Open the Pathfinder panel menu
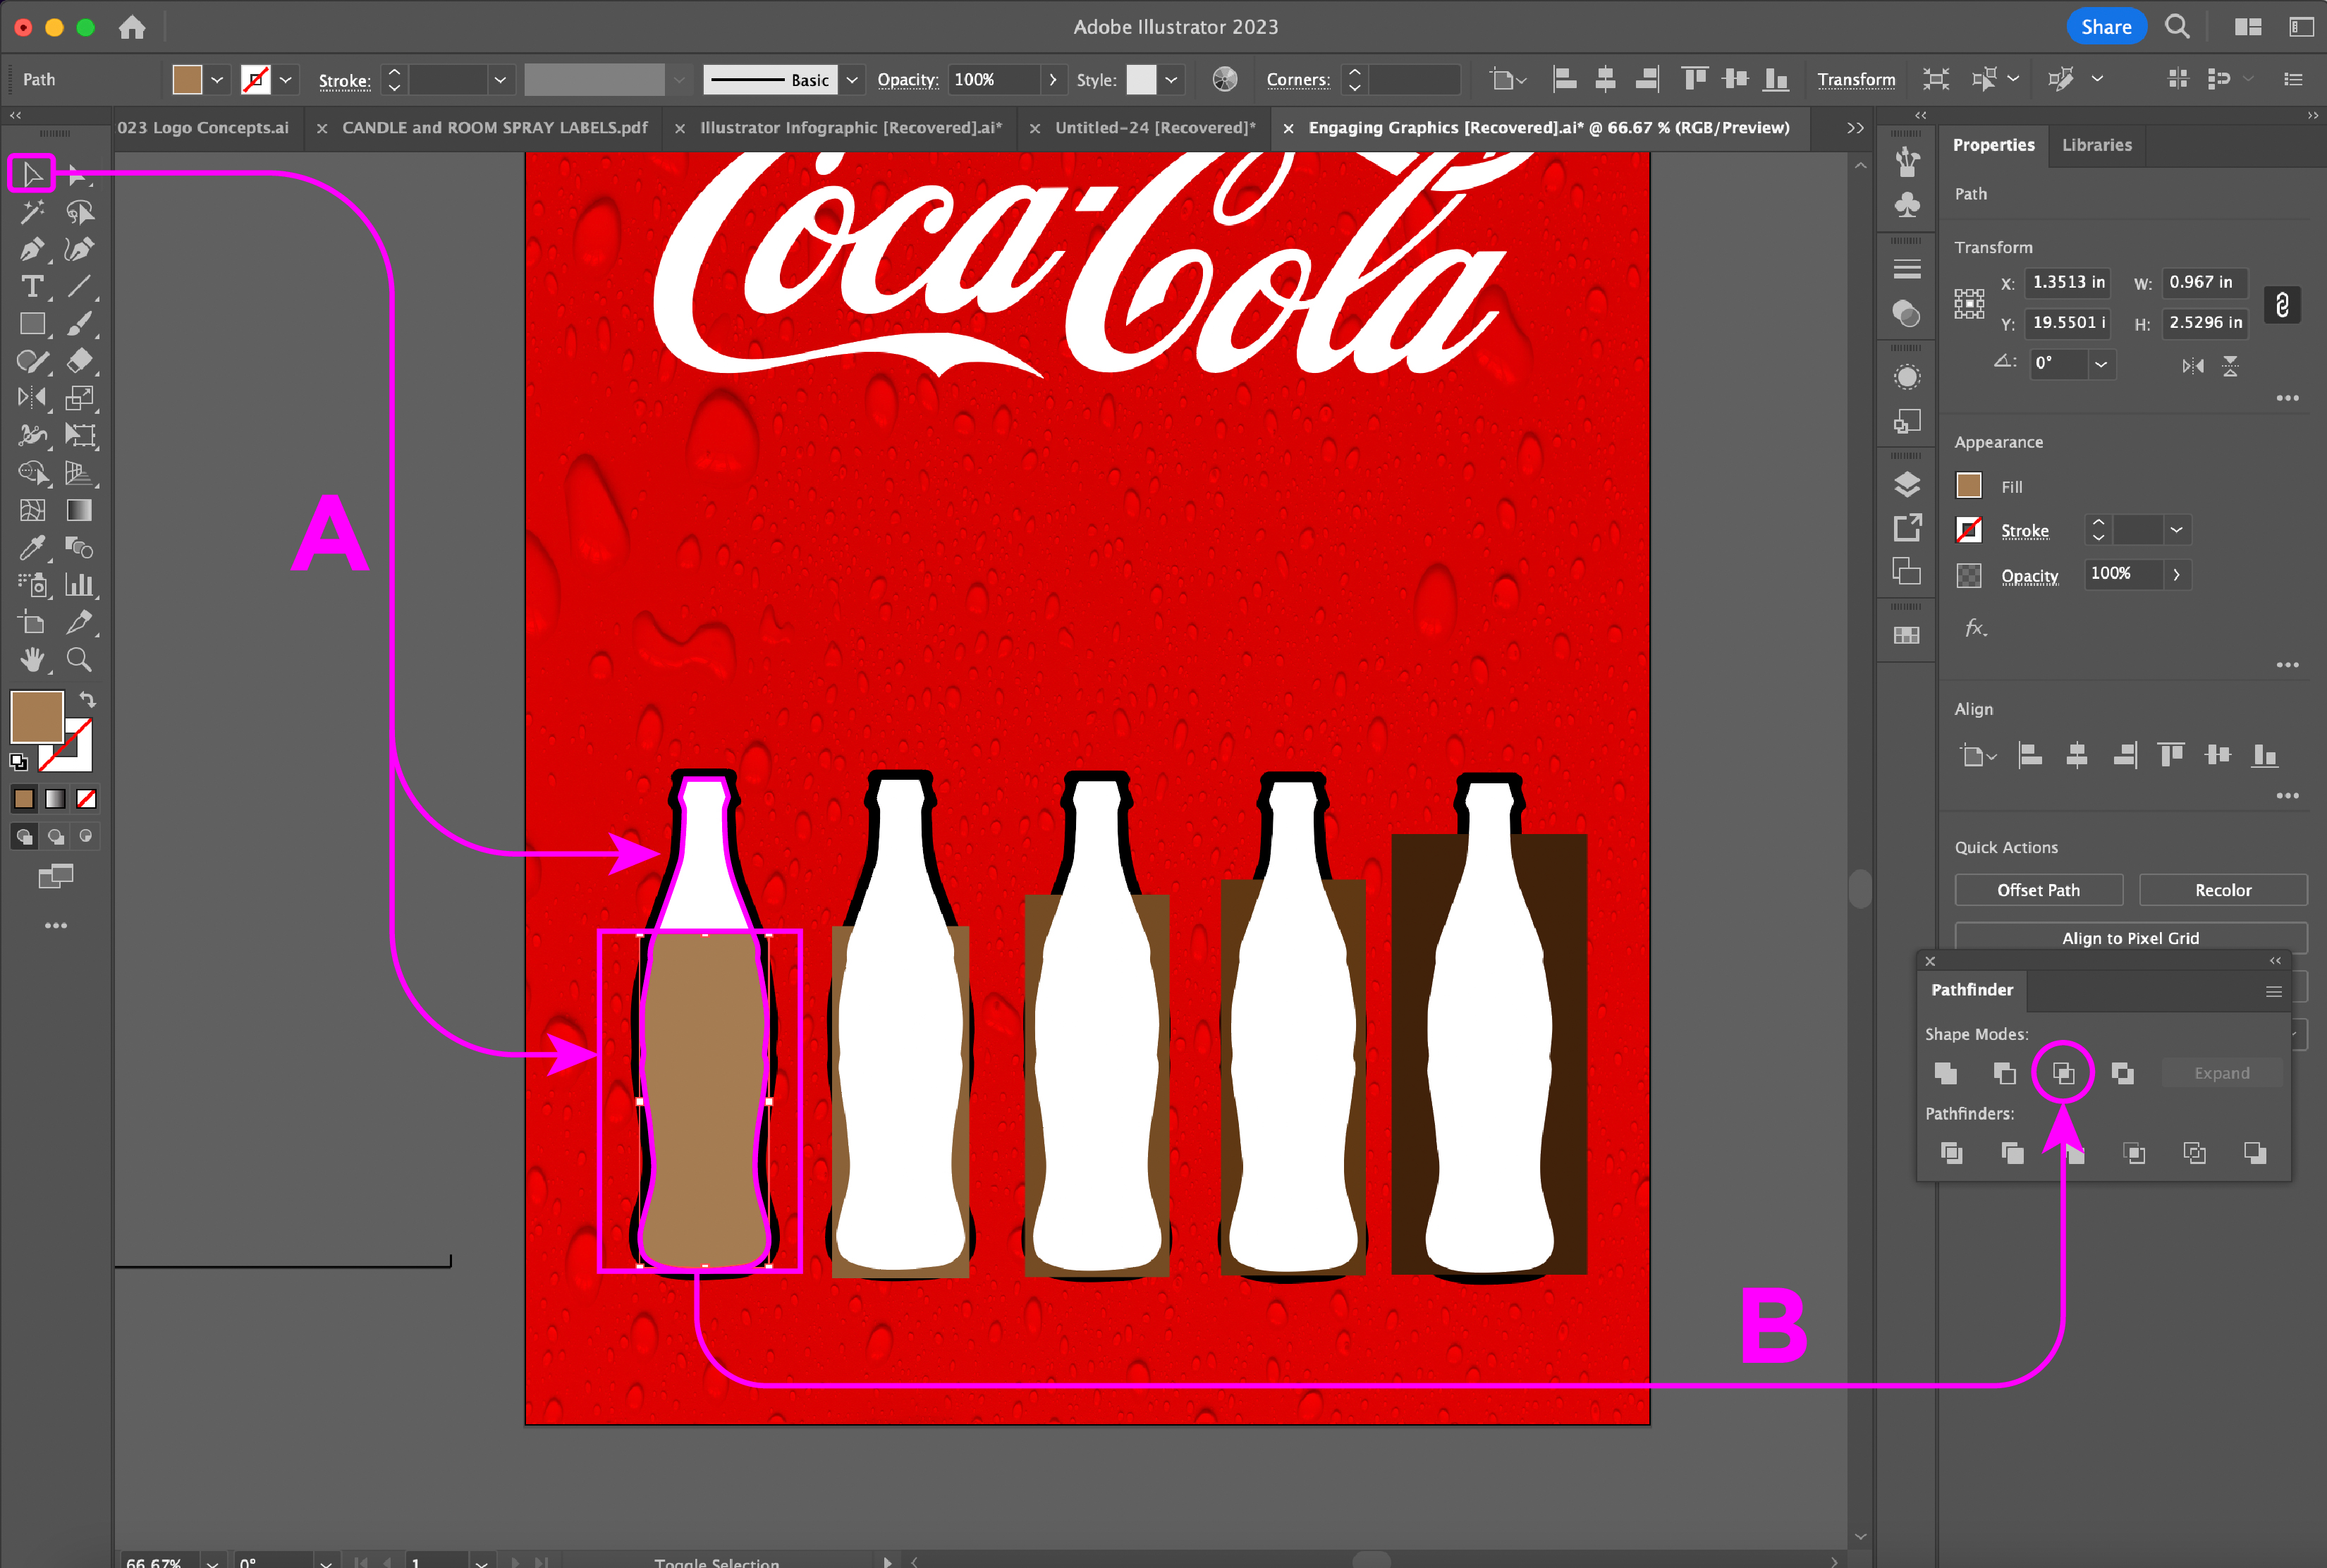The height and width of the screenshot is (1568, 2327). point(2273,991)
